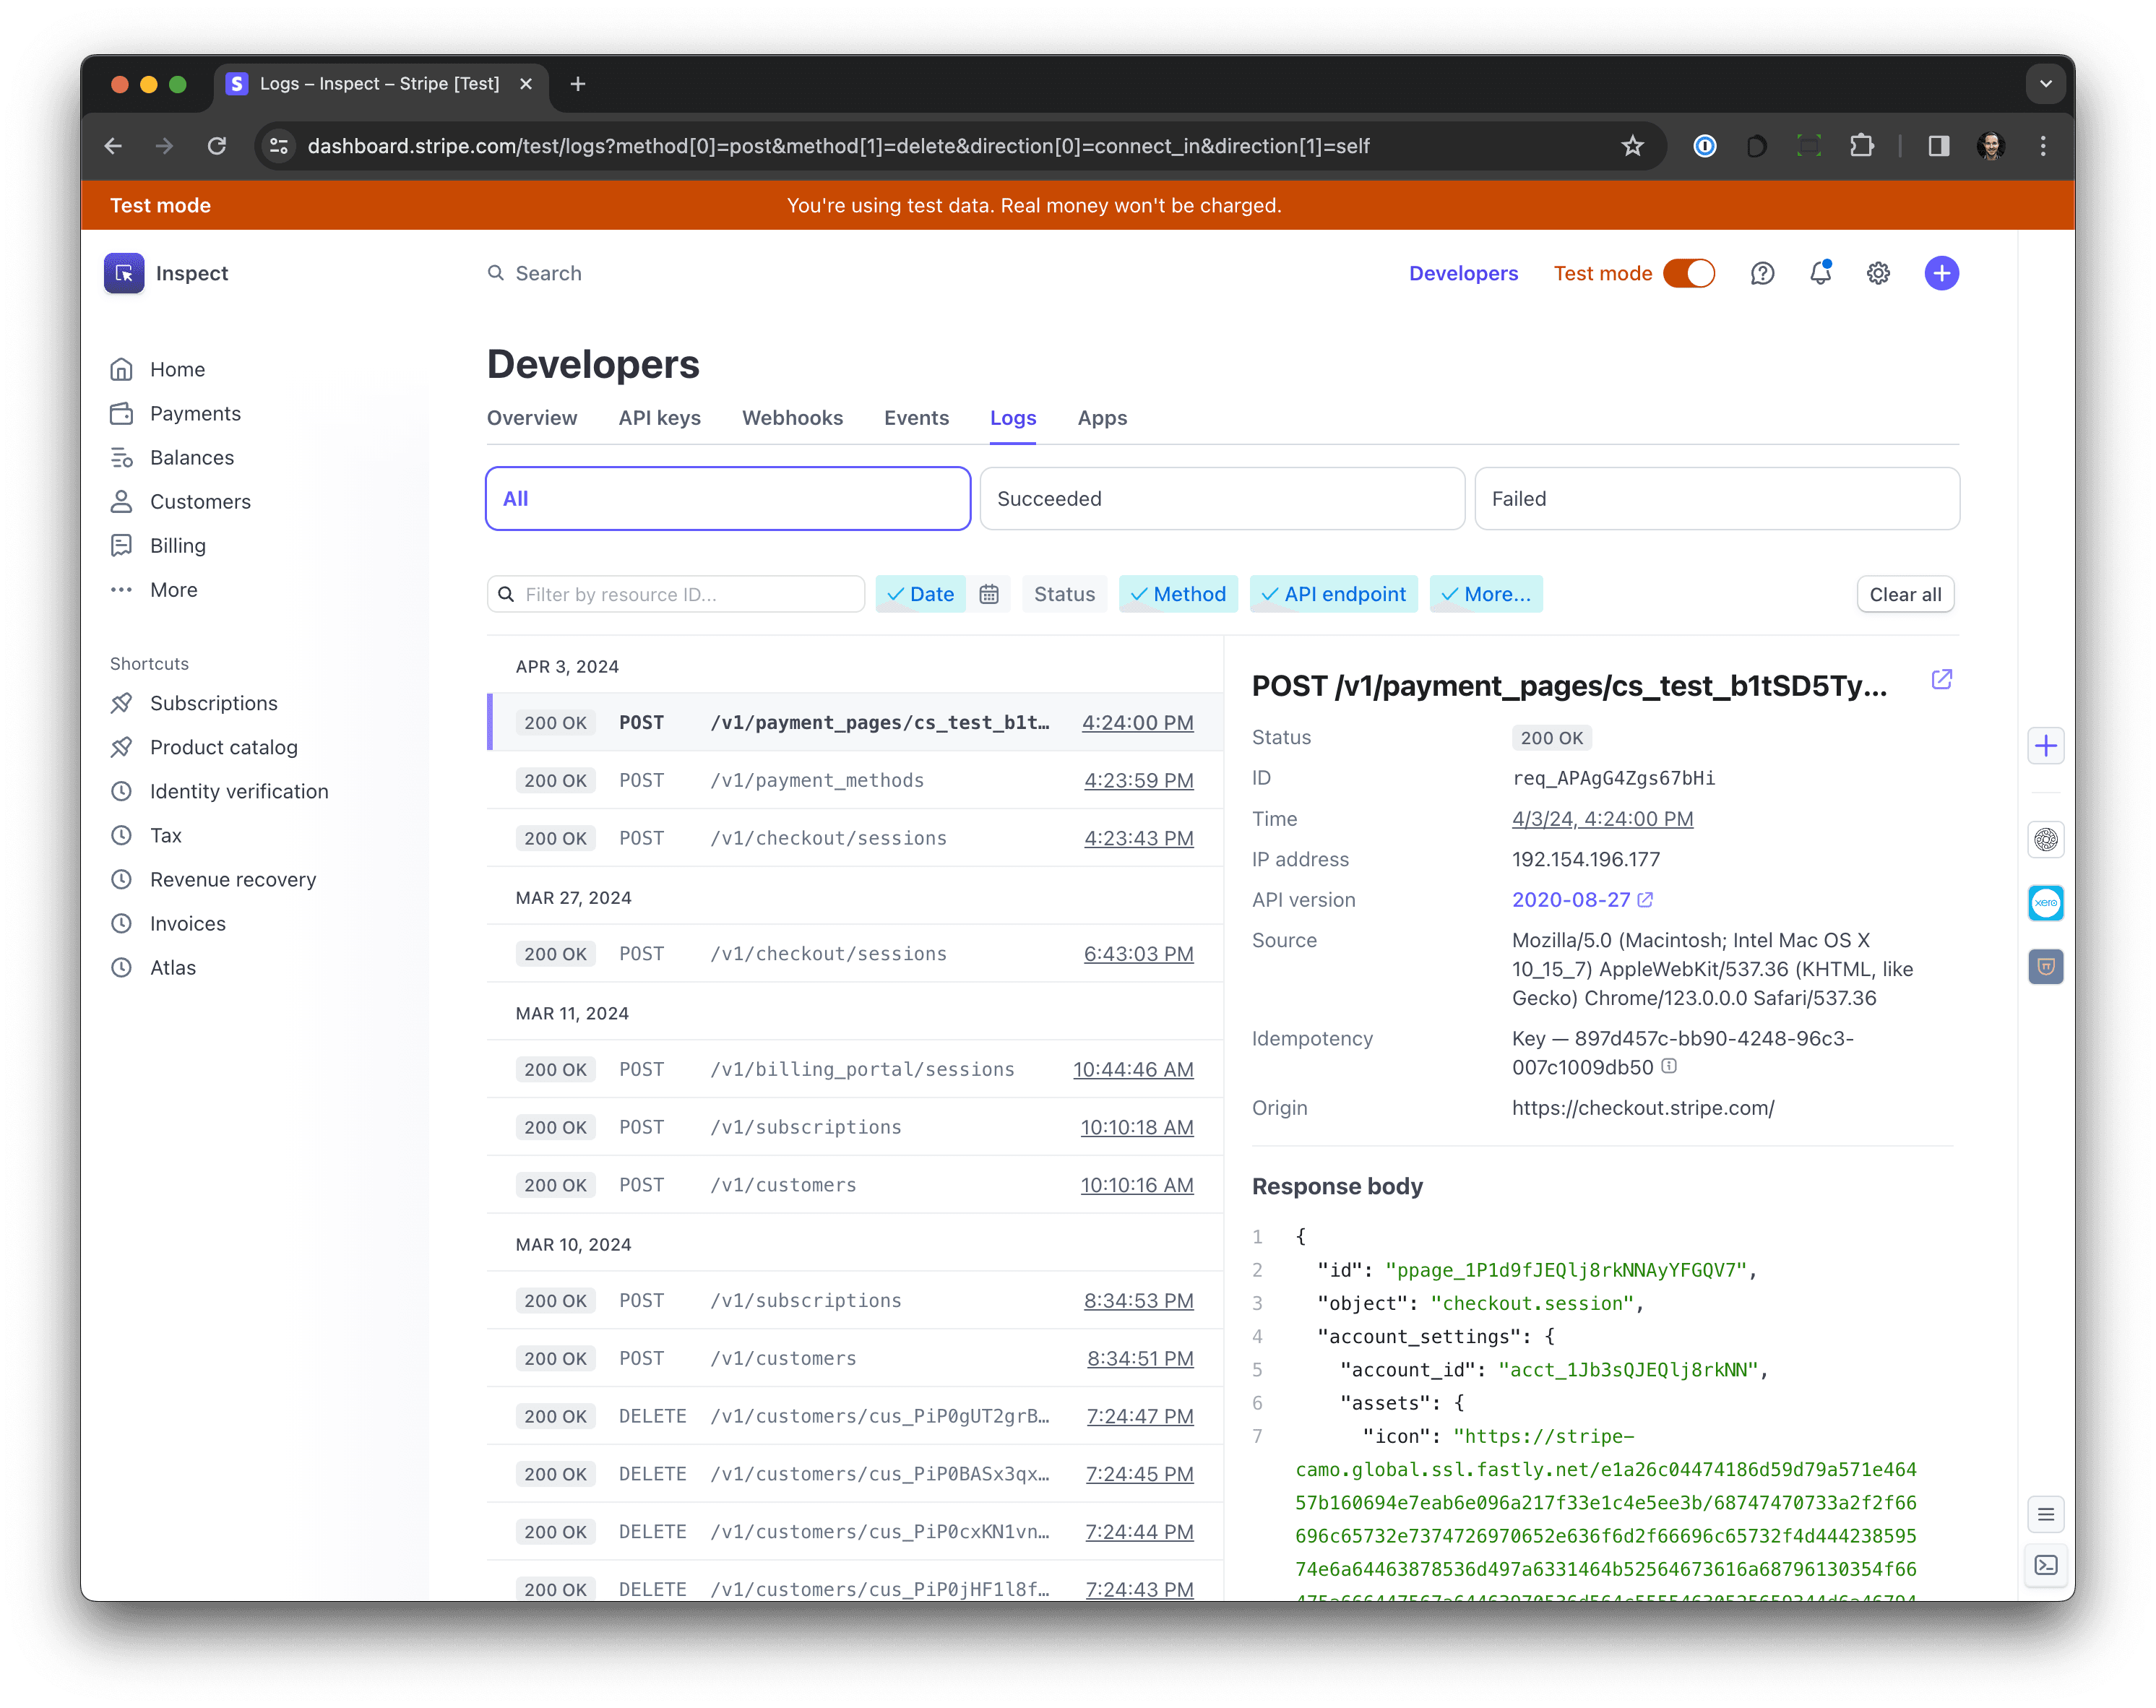Select the /v1/billing_portal/sessions log row
Screen dimensions: 2156x1708
(x=855, y=1069)
